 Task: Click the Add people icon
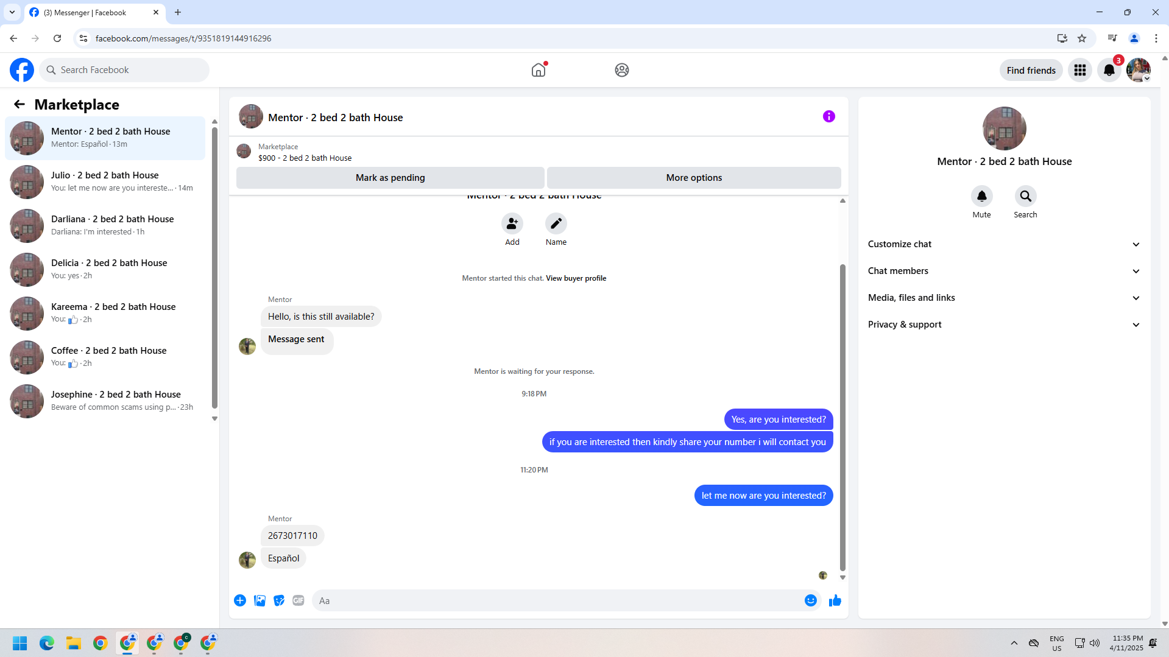point(512,223)
